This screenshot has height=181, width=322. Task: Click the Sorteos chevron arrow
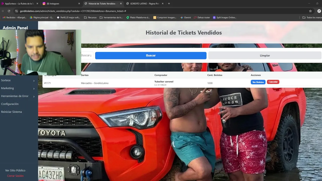[34, 81]
